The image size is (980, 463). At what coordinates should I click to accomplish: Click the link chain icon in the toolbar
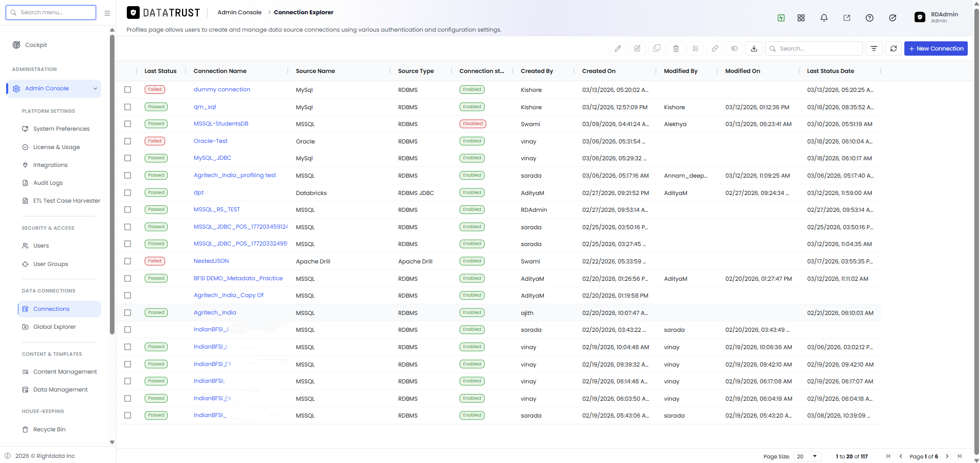715,48
